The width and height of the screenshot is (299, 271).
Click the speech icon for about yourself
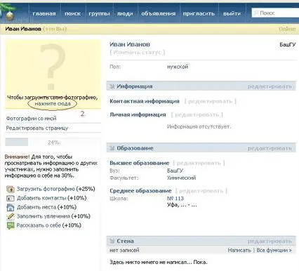click(x=11, y=225)
